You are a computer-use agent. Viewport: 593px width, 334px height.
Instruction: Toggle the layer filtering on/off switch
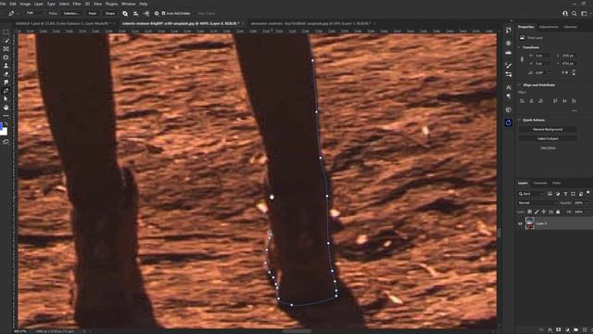click(x=588, y=193)
